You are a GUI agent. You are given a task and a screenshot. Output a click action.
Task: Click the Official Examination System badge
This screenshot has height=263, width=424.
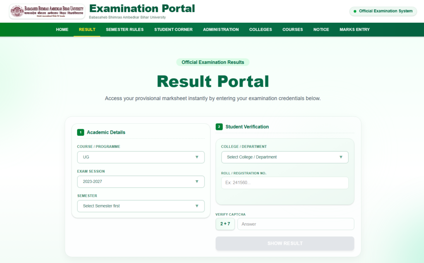383,11
